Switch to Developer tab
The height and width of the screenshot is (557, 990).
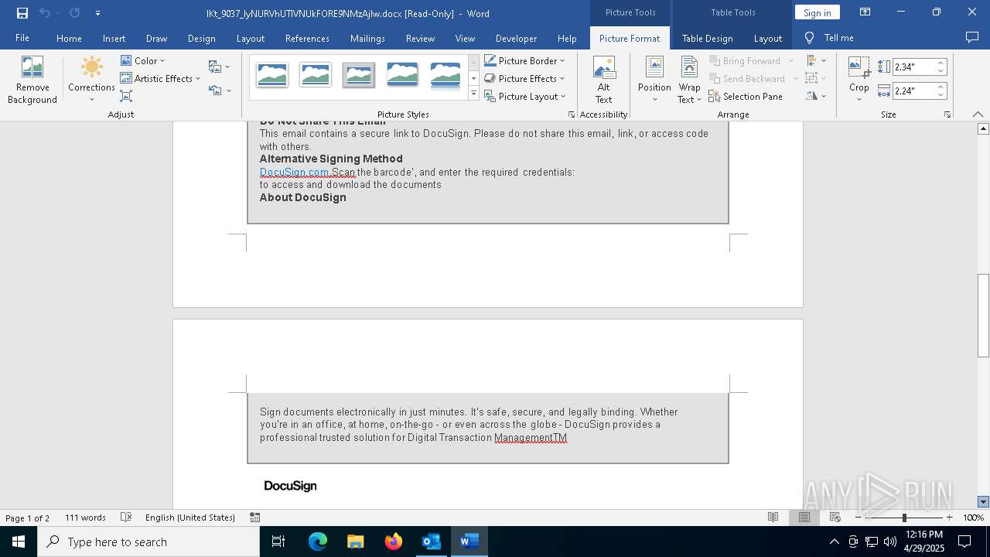point(516,38)
